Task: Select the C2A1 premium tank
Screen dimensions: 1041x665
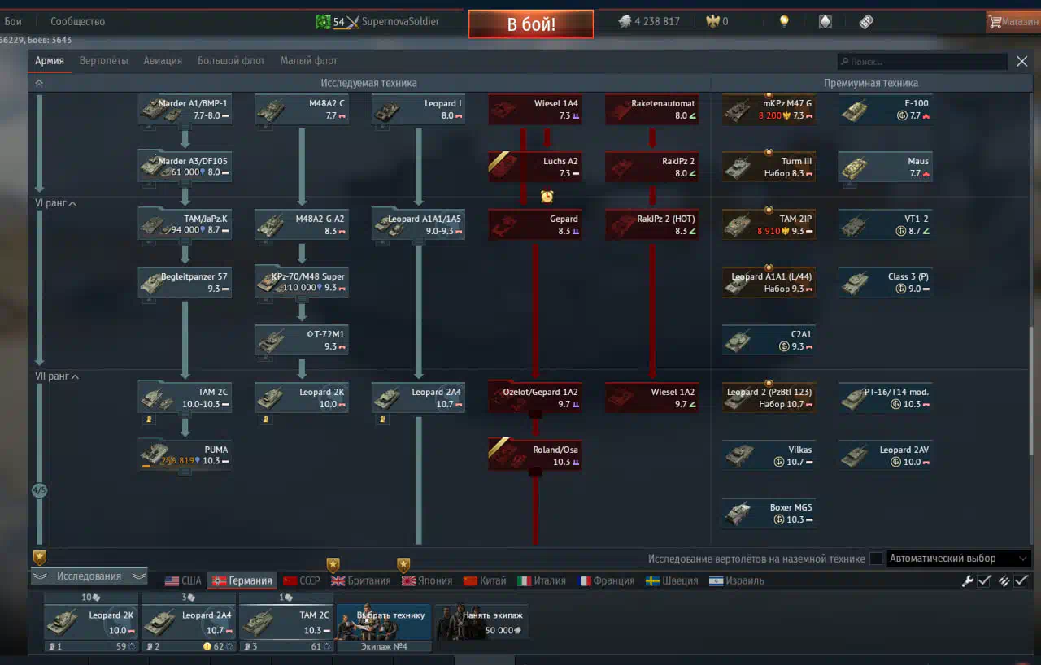Action: tap(769, 340)
